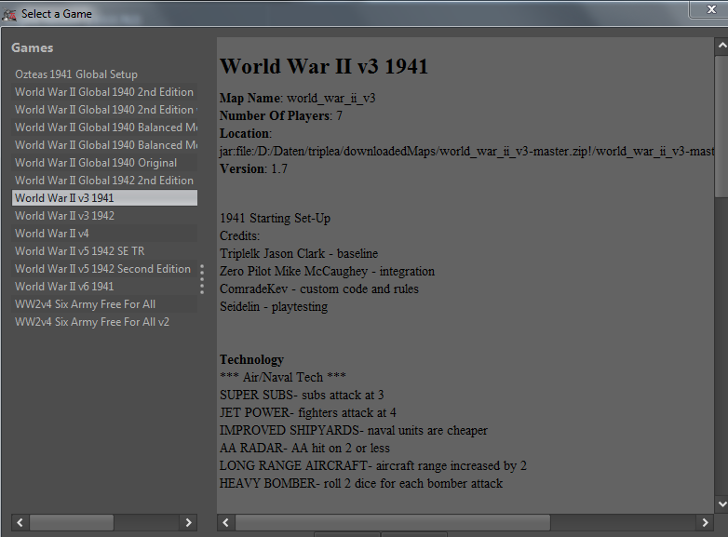Select WW2v4 Six Army Free For All
728x537 pixels.
[x=104, y=304]
